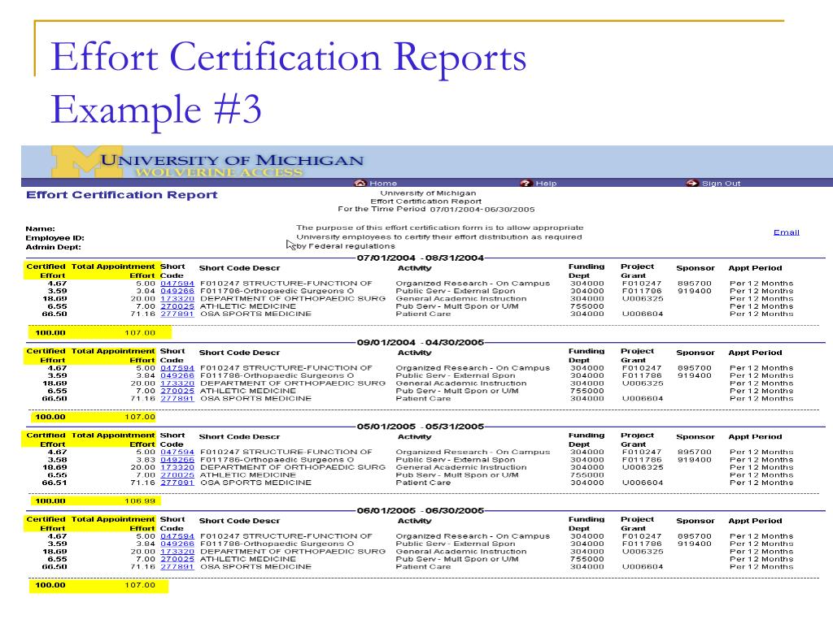Click the certified effort value '3.58'
This screenshot has width=833, height=624.
click(x=58, y=460)
